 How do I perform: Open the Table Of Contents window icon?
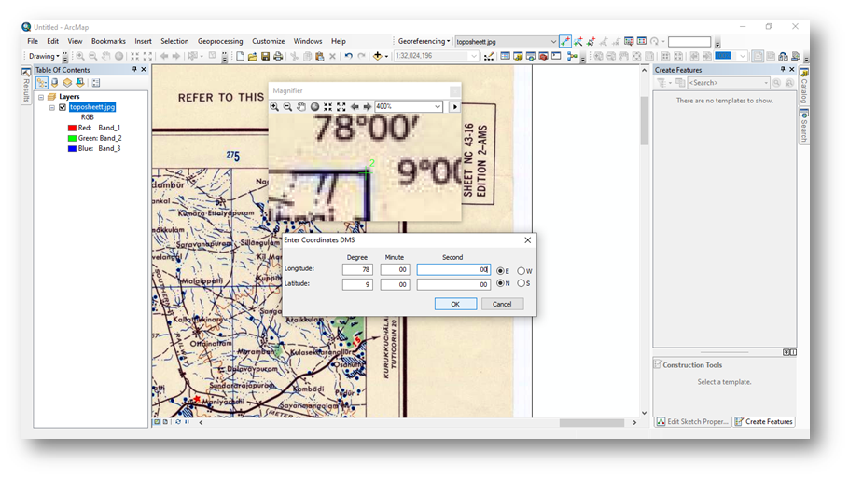coord(505,56)
